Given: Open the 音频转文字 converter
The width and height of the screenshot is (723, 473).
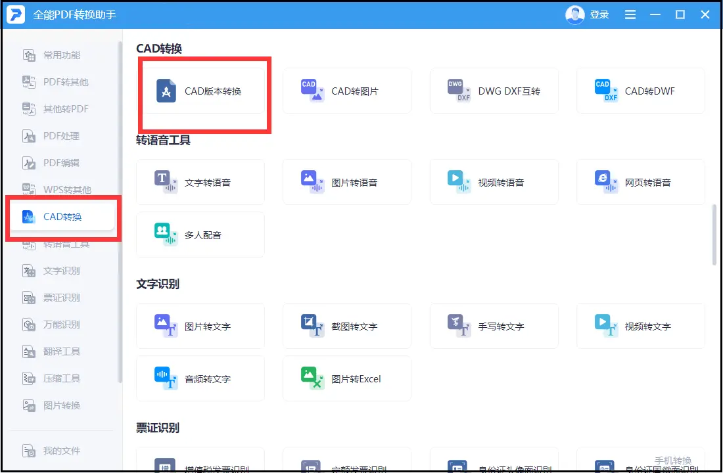Looking at the screenshot, I should 200,378.
